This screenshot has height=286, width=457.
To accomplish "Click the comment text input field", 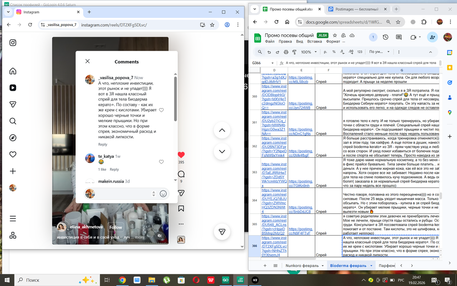I will [x=123, y=194].
